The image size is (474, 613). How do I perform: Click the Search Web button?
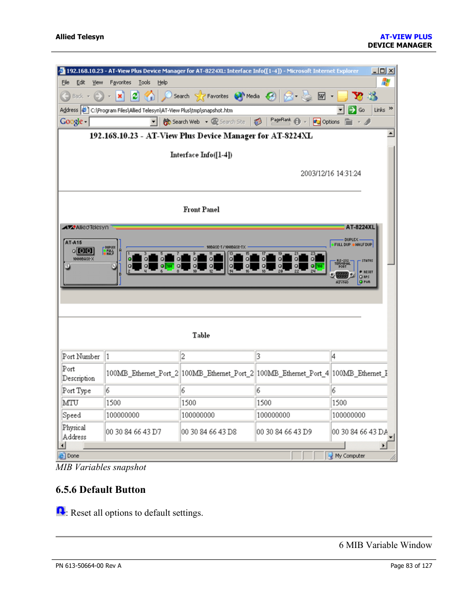(182, 122)
